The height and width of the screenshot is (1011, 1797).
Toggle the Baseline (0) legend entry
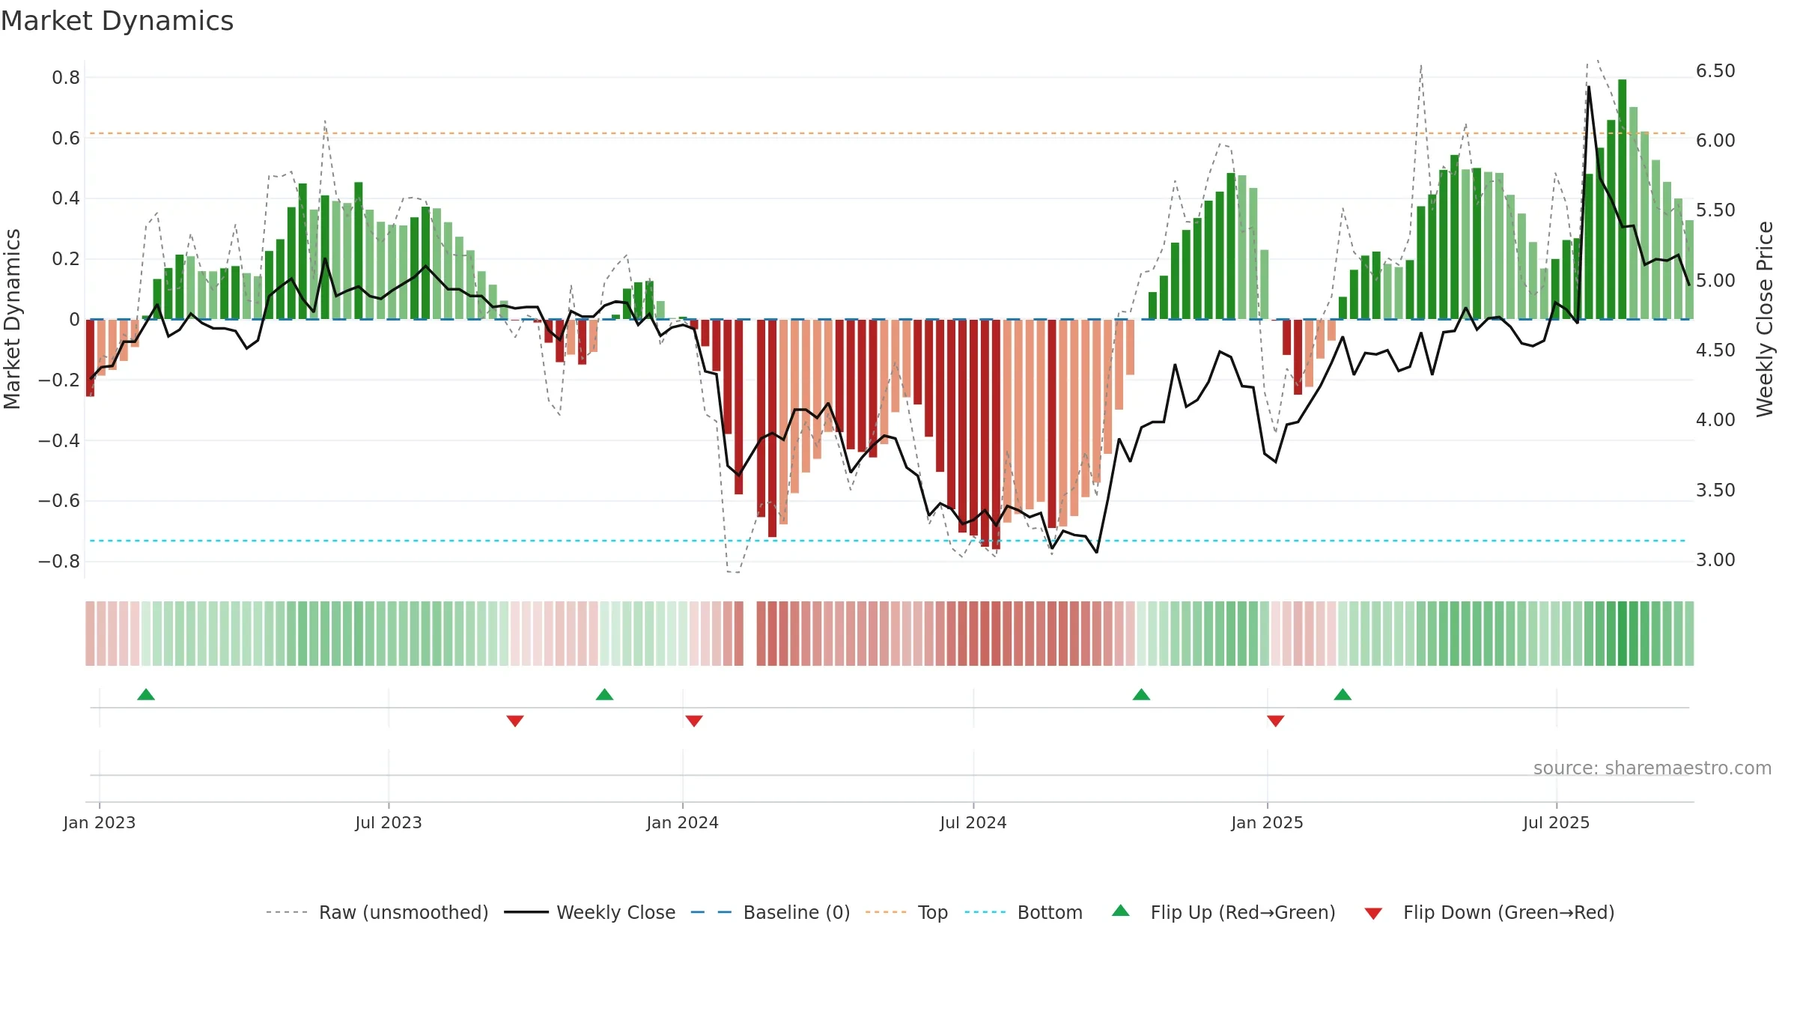(x=770, y=912)
